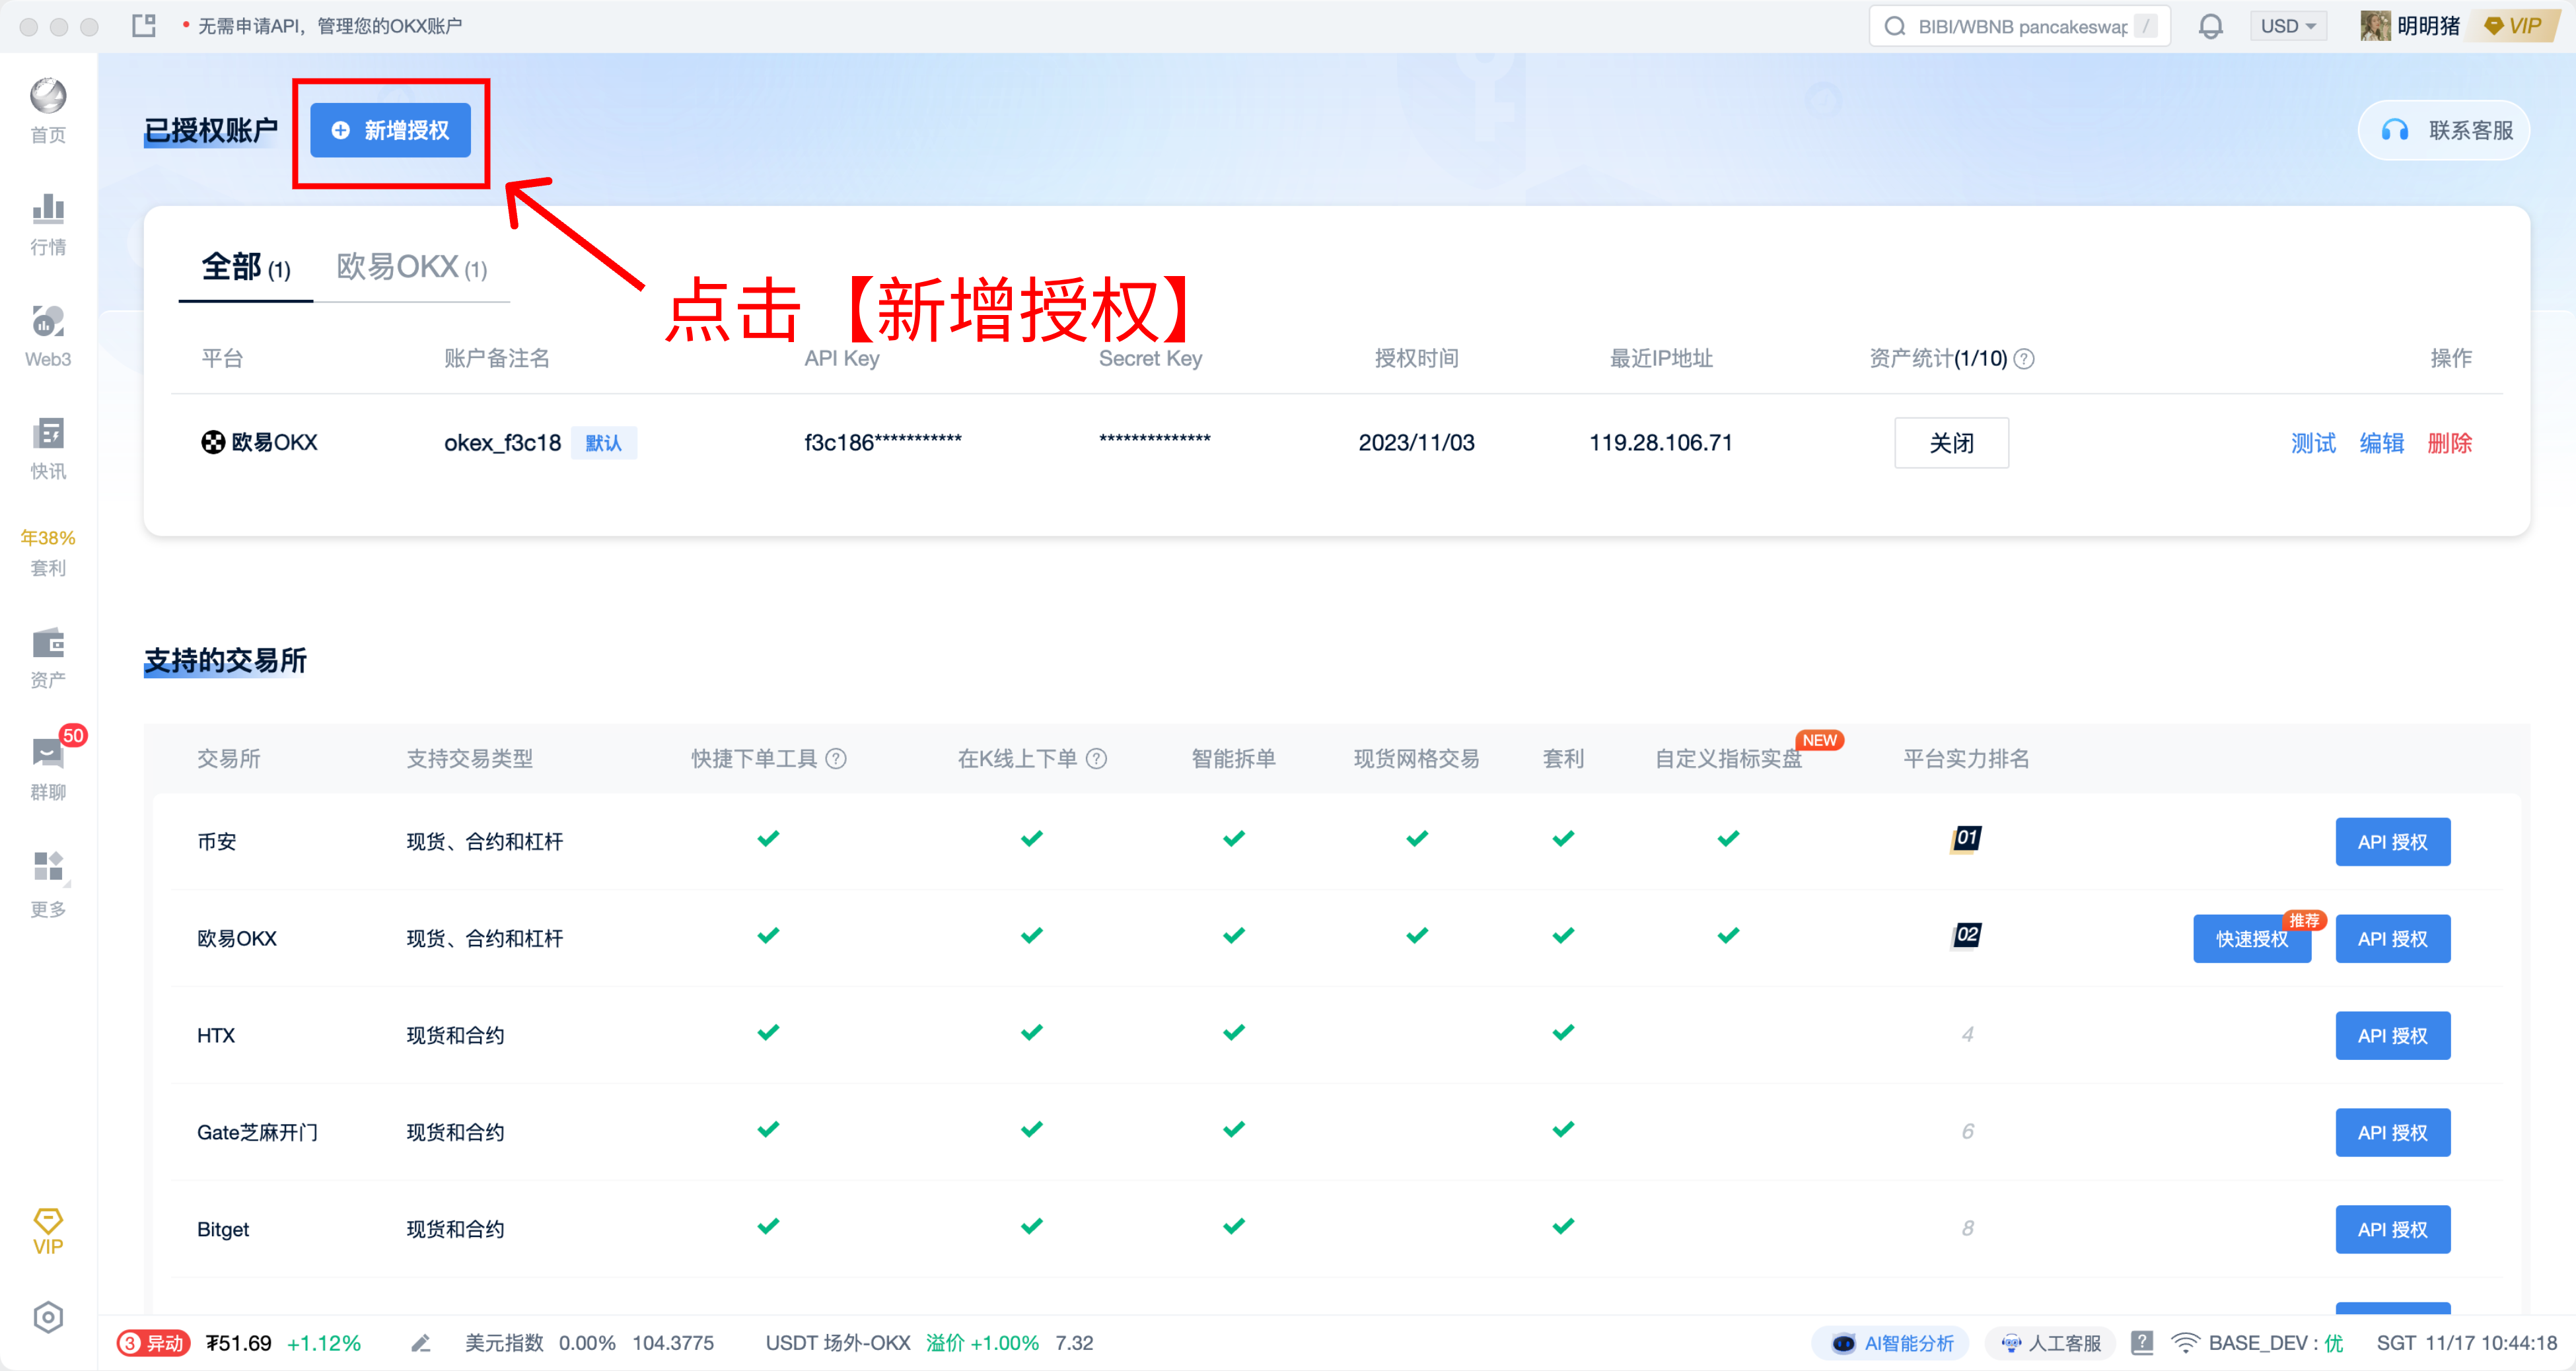The height and width of the screenshot is (1371, 2576).
Task: Toggle the 关闭 asset statistics button
Action: (x=1950, y=443)
